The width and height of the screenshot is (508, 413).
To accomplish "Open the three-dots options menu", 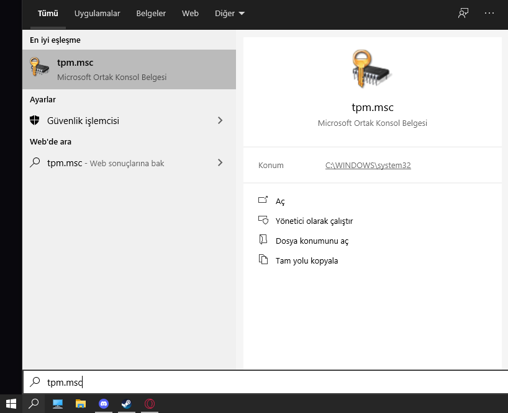I will click(x=489, y=13).
